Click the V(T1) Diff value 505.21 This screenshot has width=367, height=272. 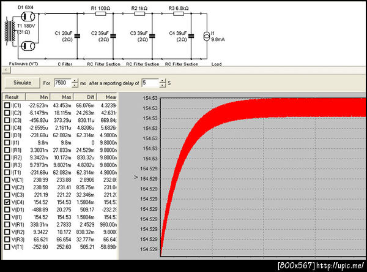87,247
